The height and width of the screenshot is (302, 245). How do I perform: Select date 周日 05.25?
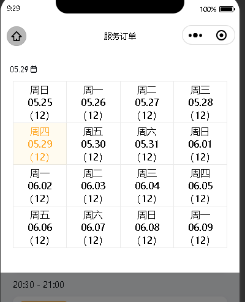tap(40, 102)
